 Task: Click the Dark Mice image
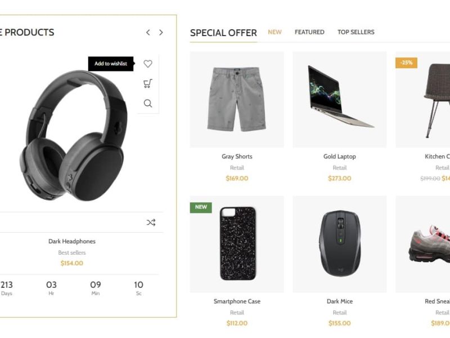[x=340, y=244]
